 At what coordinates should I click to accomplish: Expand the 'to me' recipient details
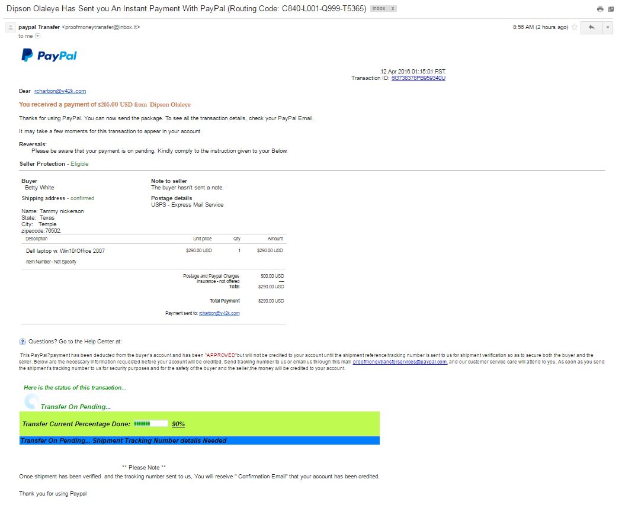point(38,36)
